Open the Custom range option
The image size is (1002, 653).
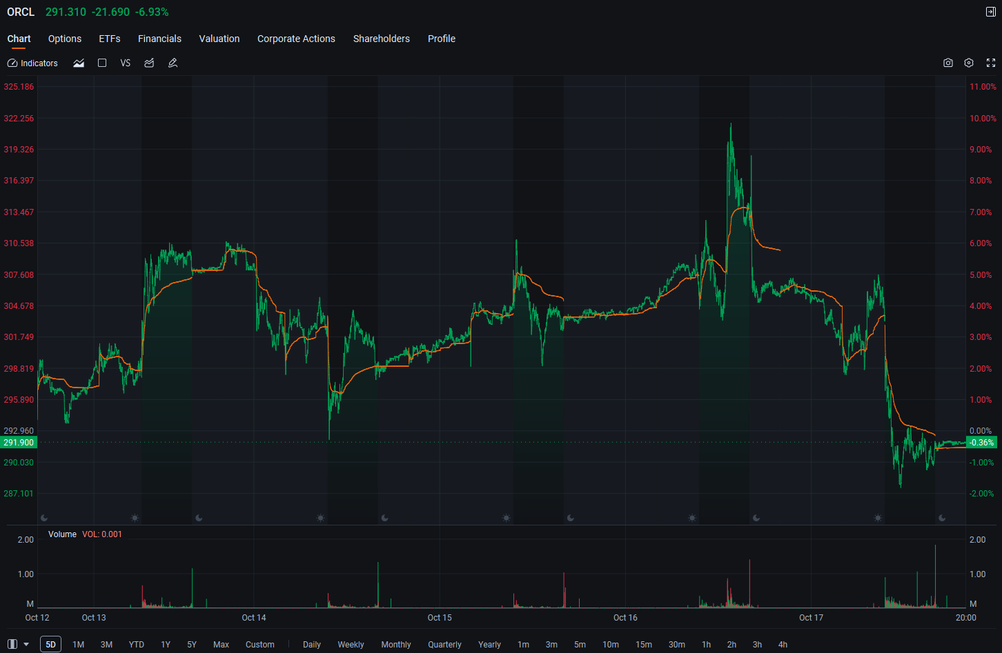[260, 644]
